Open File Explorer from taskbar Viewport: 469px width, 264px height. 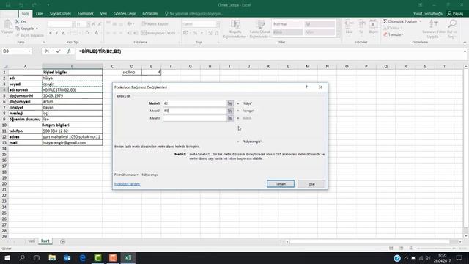coord(52,257)
